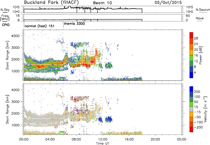This screenshot has width=210, height=145.
Task: Click the '16:00' time axis tick label
Action: click(129, 140)
